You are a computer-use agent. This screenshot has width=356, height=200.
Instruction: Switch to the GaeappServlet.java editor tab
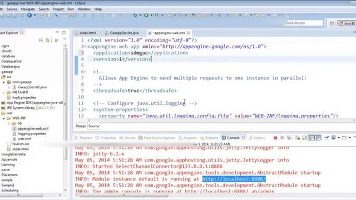[x=122, y=33]
